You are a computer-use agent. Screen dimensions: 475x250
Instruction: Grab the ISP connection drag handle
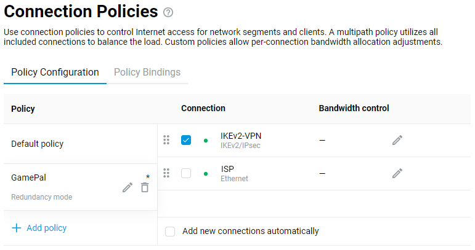[x=166, y=173]
